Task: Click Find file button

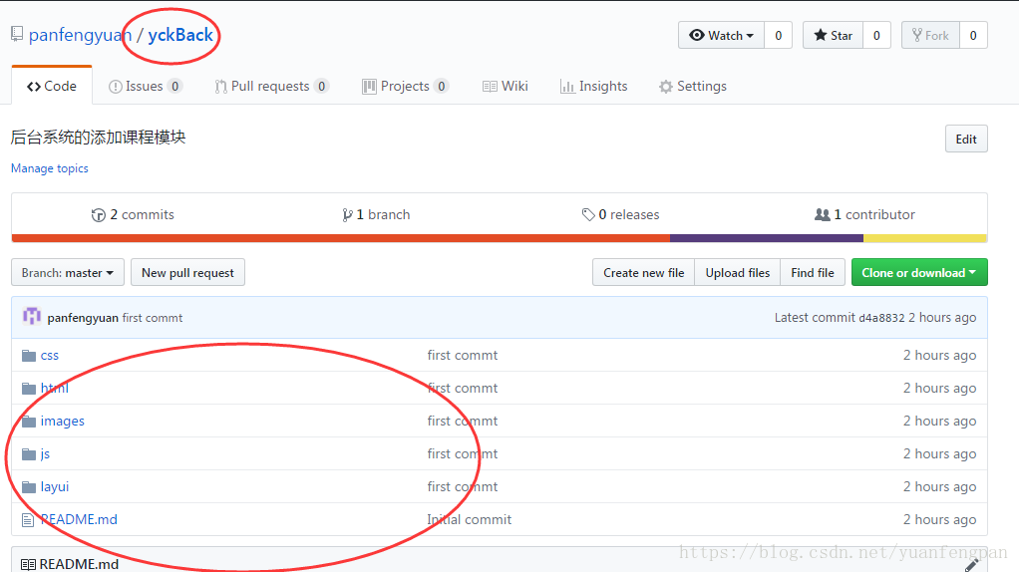Action: click(813, 273)
